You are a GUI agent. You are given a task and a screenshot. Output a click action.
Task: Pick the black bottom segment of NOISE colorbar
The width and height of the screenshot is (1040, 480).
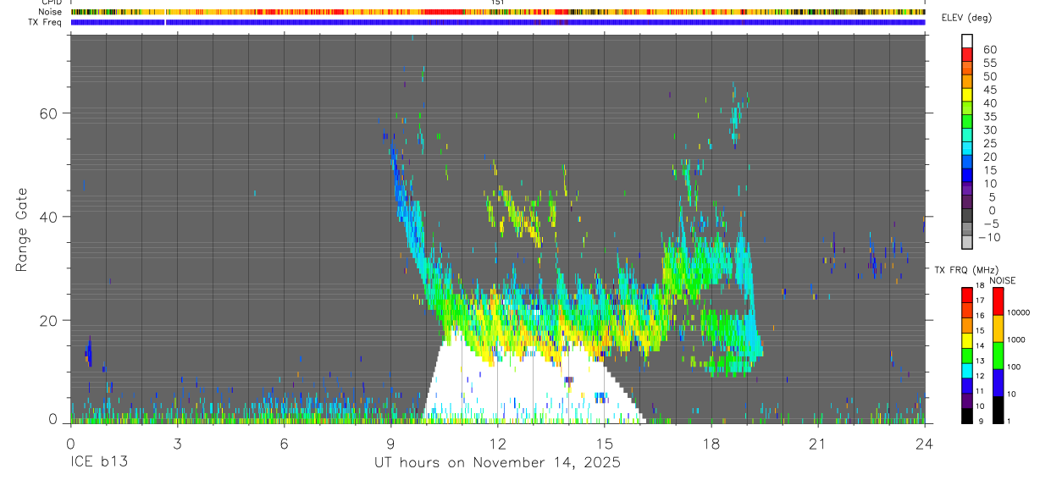[x=998, y=408]
